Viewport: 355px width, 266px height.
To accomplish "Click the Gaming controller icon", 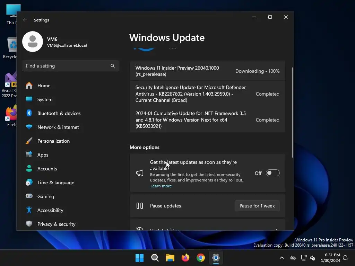I will click(x=29, y=196).
